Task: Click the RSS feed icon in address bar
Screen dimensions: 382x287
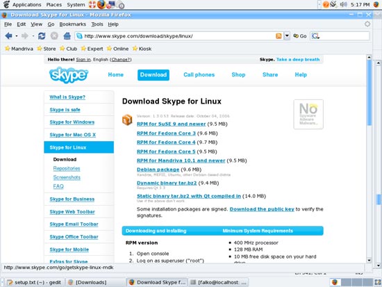Action: click(x=279, y=36)
